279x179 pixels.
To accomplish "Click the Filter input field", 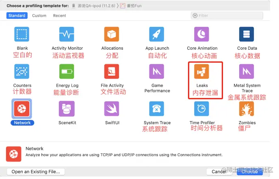I will [227, 15].
